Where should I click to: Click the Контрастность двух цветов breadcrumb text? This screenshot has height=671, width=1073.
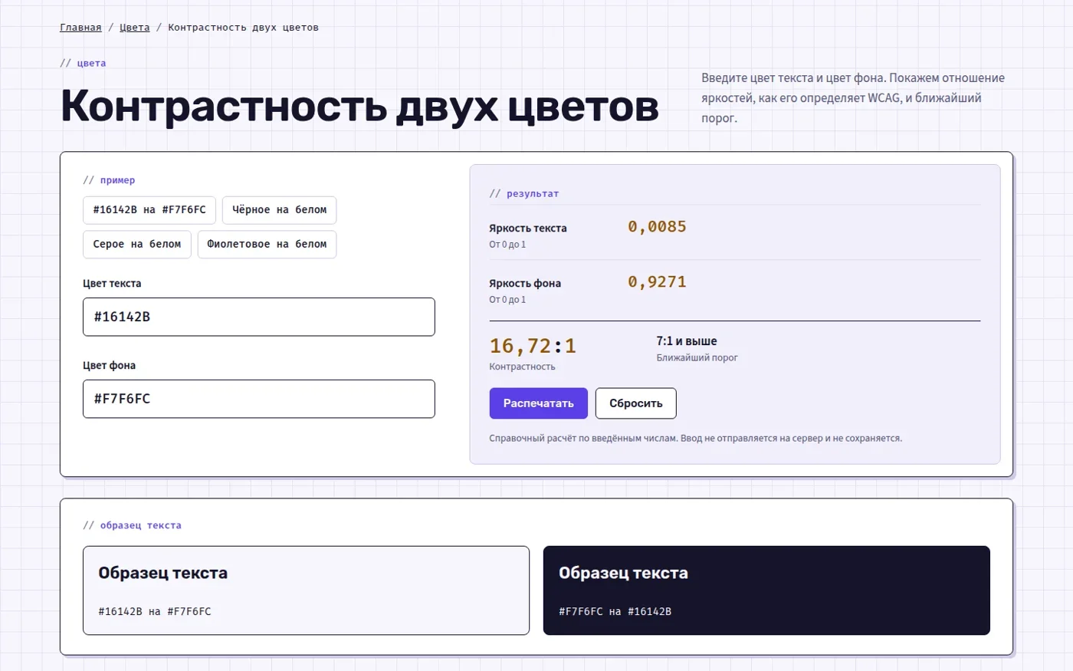[243, 28]
